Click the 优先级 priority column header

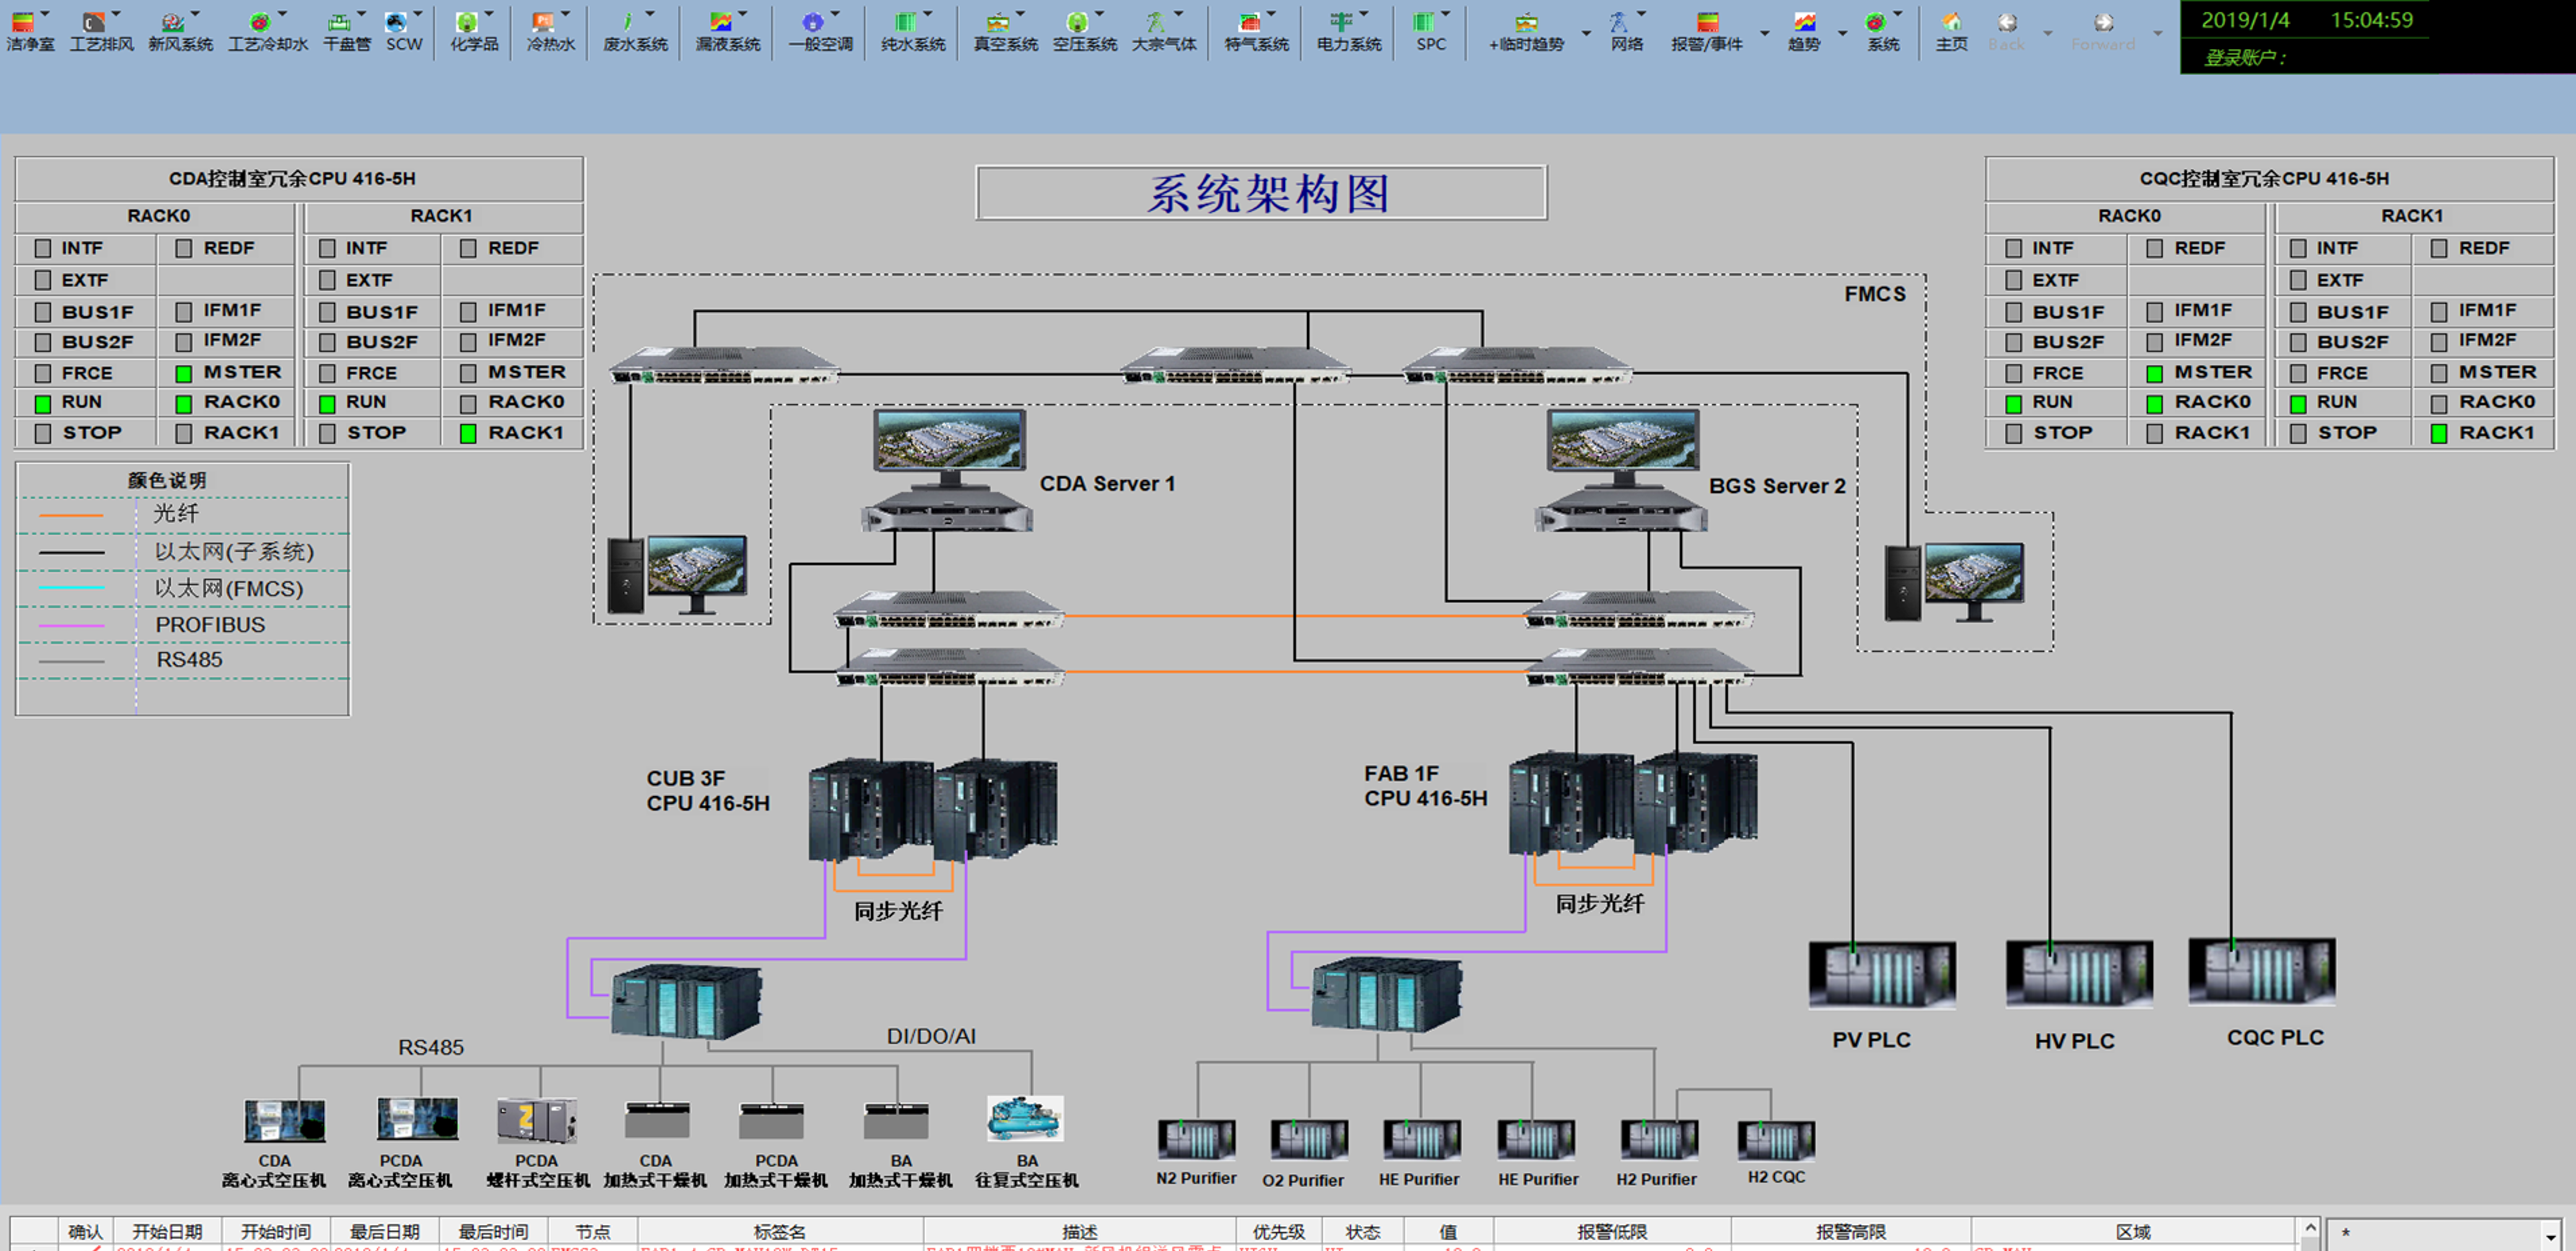pos(1278,1232)
